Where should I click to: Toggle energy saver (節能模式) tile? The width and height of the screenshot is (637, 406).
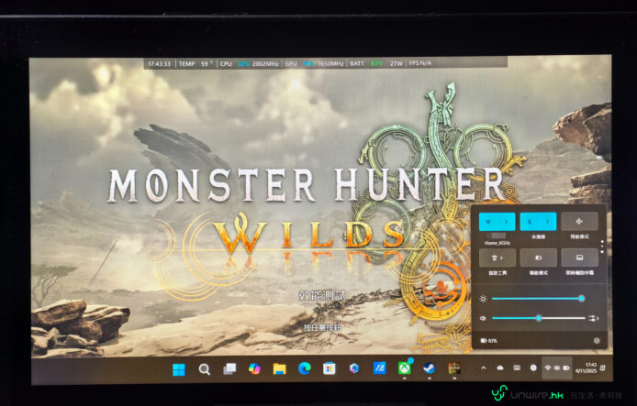pyautogui.click(x=539, y=258)
